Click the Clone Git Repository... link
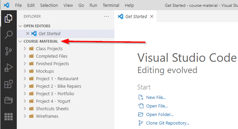The width and height of the screenshot is (238, 129). tap(168, 123)
